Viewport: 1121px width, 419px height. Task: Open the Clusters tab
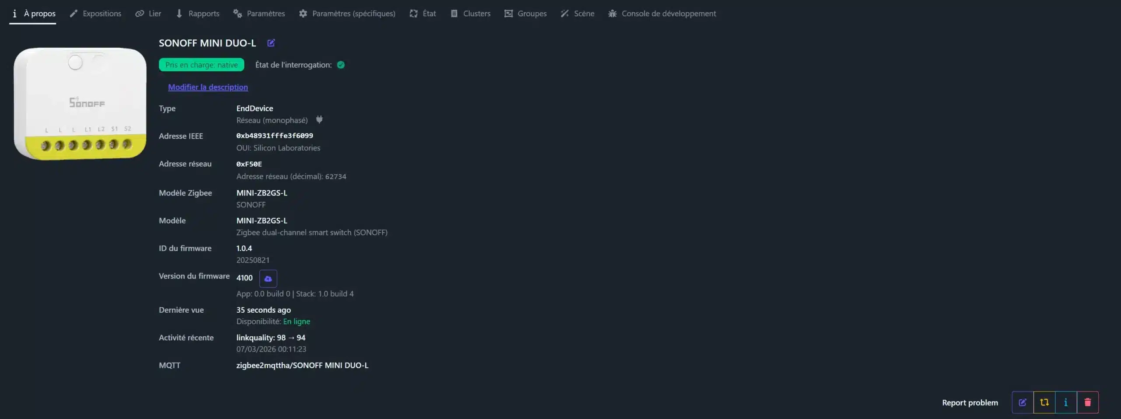[471, 14]
